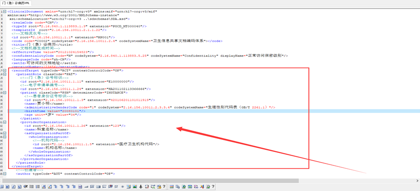This screenshot has width=420, height=191.
Task: Collapse the recordTarget element fold
Action: (x=5, y=70)
